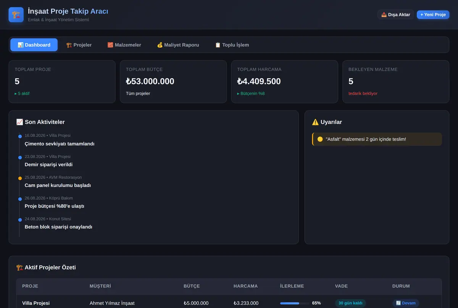Switch to the Projeler tab
The height and width of the screenshot is (308, 458).
tap(79, 45)
